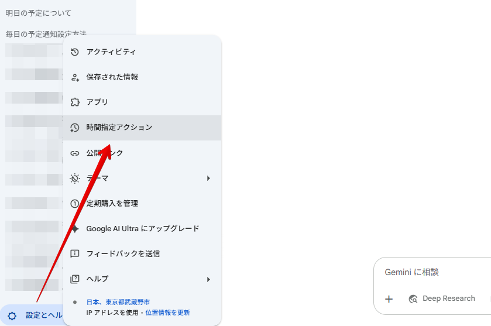The width and height of the screenshot is (491, 326).
Task: Expand the テーマ submenu arrow
Action: [x=208, y=179]
